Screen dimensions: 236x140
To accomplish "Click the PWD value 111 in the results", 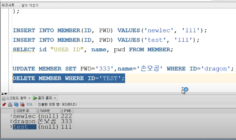I will (66, 127).
